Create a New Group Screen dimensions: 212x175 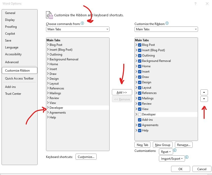[x=163, y=145]
